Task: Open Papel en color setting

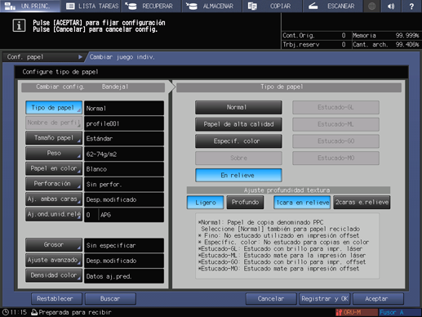Action: coord(54,168)
